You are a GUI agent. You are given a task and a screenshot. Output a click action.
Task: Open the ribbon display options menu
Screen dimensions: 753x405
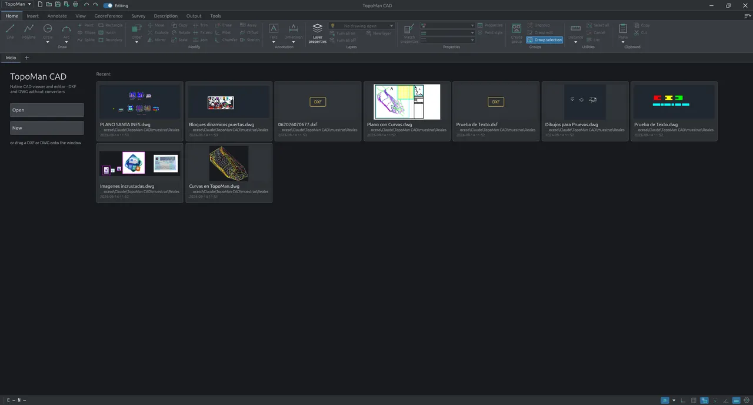tap(747, 16)
